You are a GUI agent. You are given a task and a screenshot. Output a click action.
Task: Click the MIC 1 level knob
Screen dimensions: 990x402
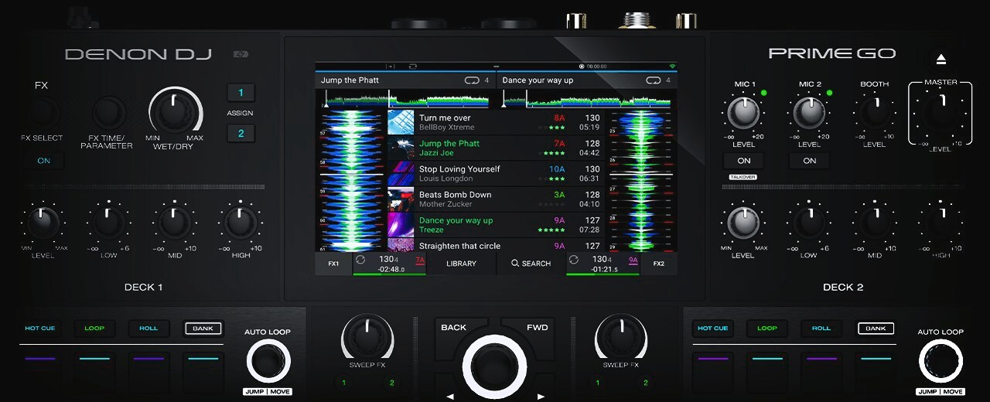[743, 114]
